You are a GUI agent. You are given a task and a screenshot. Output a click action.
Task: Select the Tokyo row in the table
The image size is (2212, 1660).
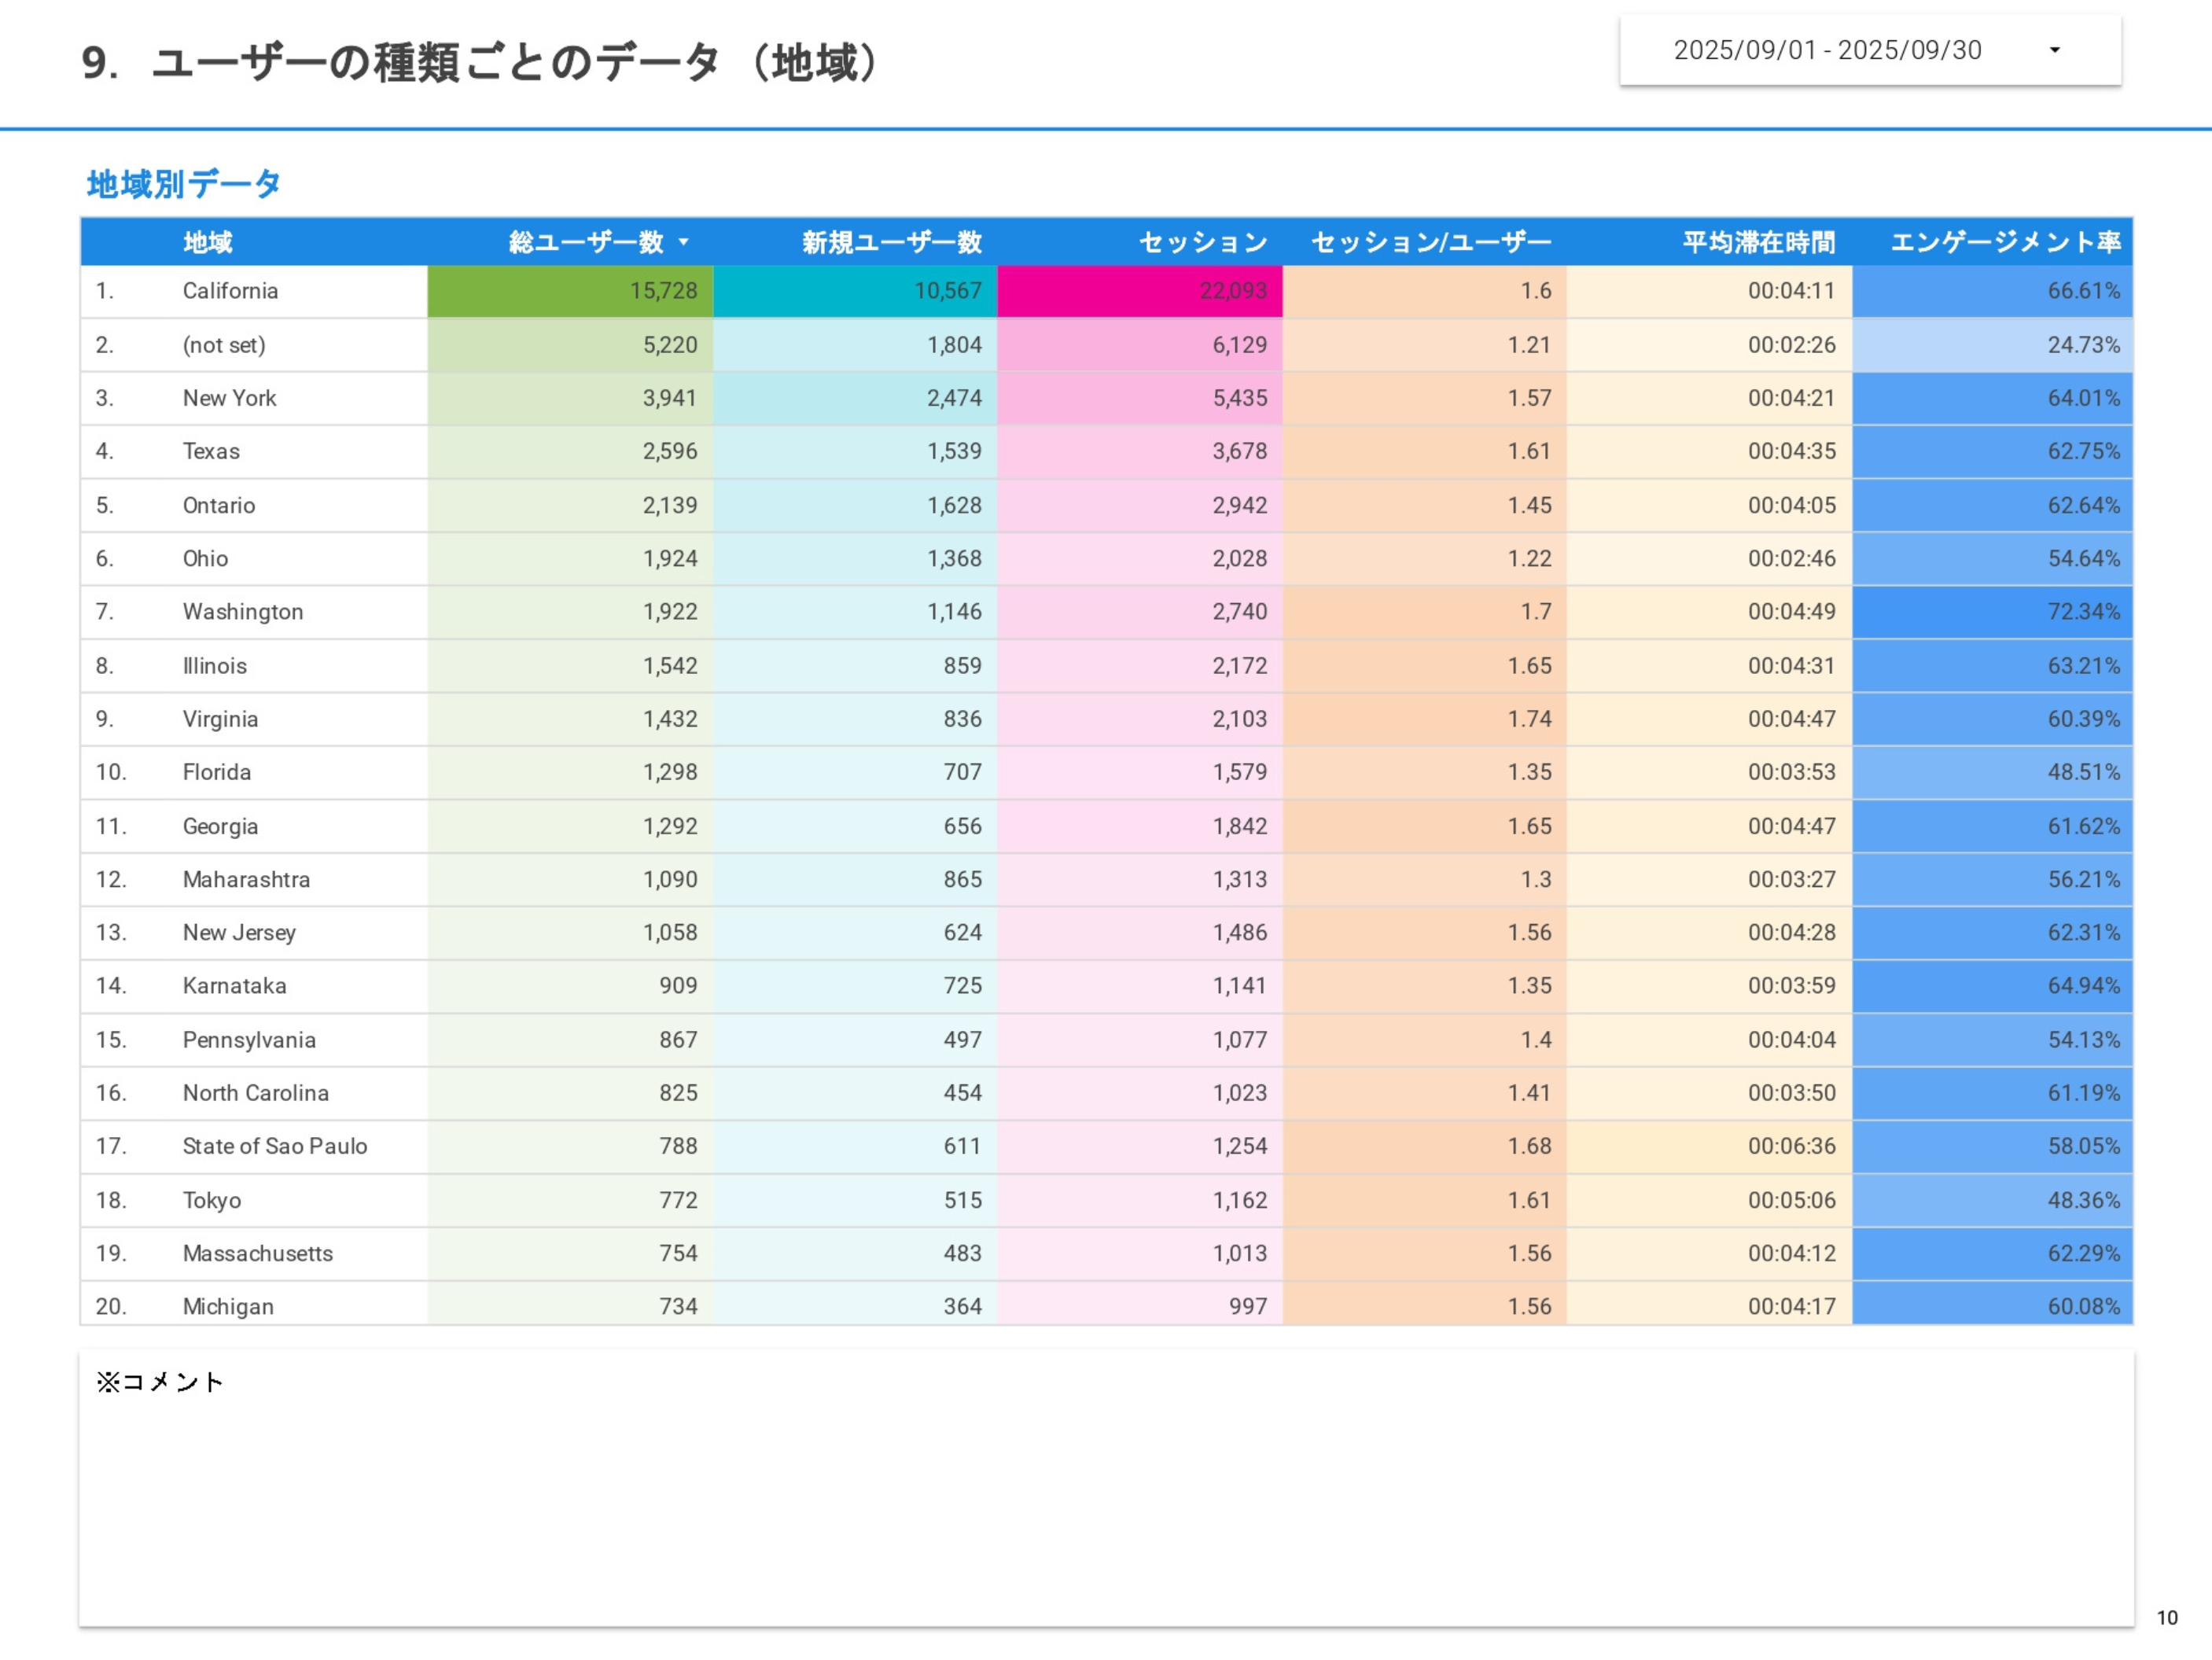click(x=211, y=1200)
